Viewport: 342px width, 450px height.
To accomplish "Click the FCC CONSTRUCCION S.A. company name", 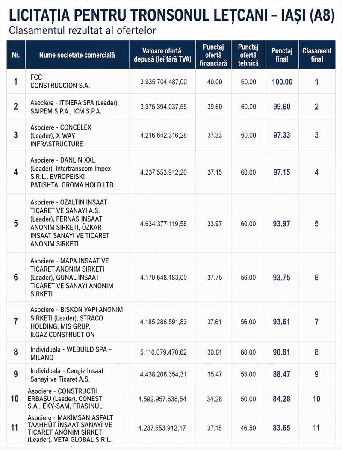I will (60, 81).
